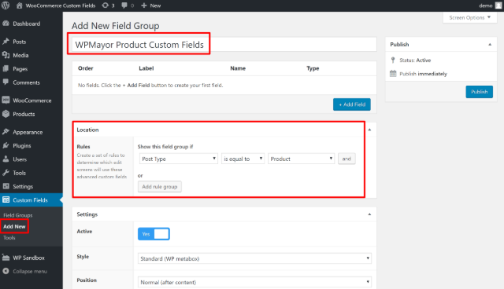The height and width of the screenshot is (289, 504).
Task: Open the Appearance menu label
Action: click(x=28, y=132)
